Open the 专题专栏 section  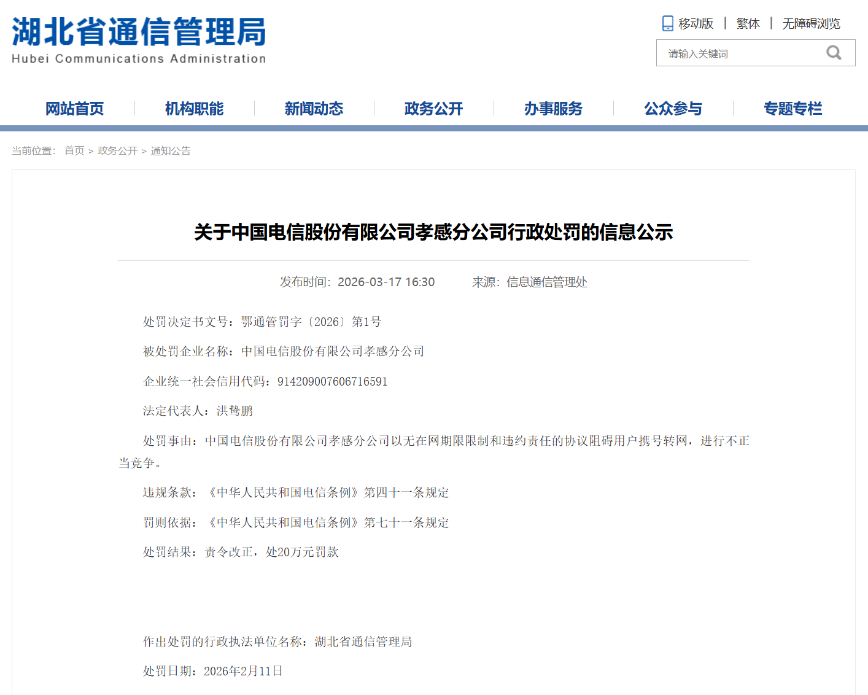pos(793,109)
